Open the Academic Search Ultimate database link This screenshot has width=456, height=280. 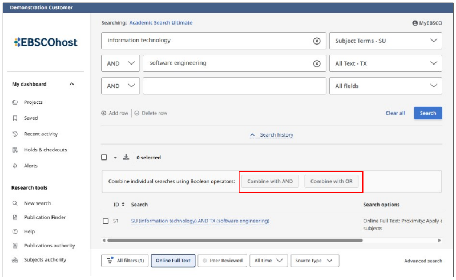tap(161, 23)
